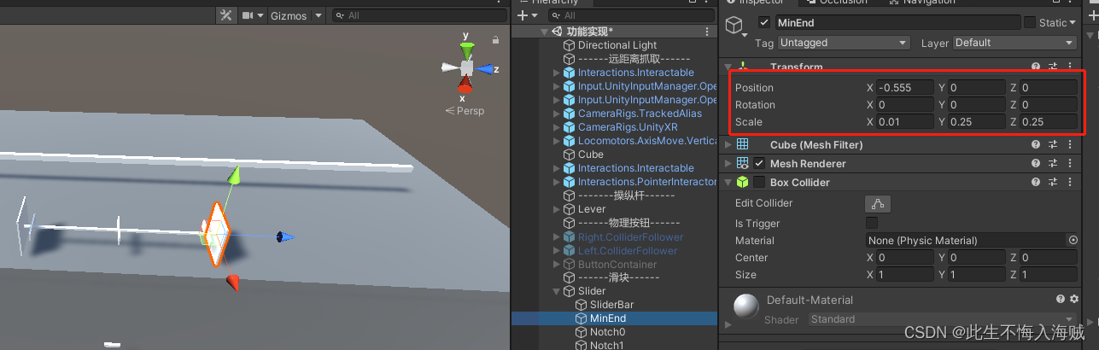Select CameraRigs.TrackedAlias in Hierarchy
The width and height of the screenshot is (1099, 350).
pos(639,114)
